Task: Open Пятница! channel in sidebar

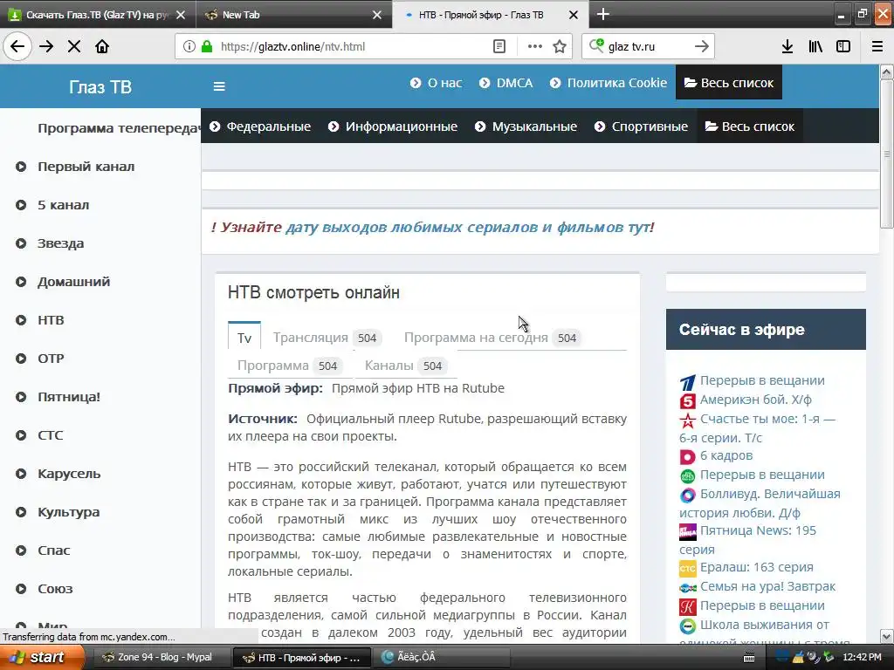Action: pos(69,397)
